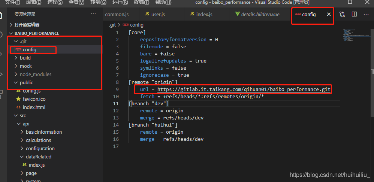The width and height of the screenshot is (374, 182).
Task: Open favicon.ico in the explorer
Action: tap(55, 99)
